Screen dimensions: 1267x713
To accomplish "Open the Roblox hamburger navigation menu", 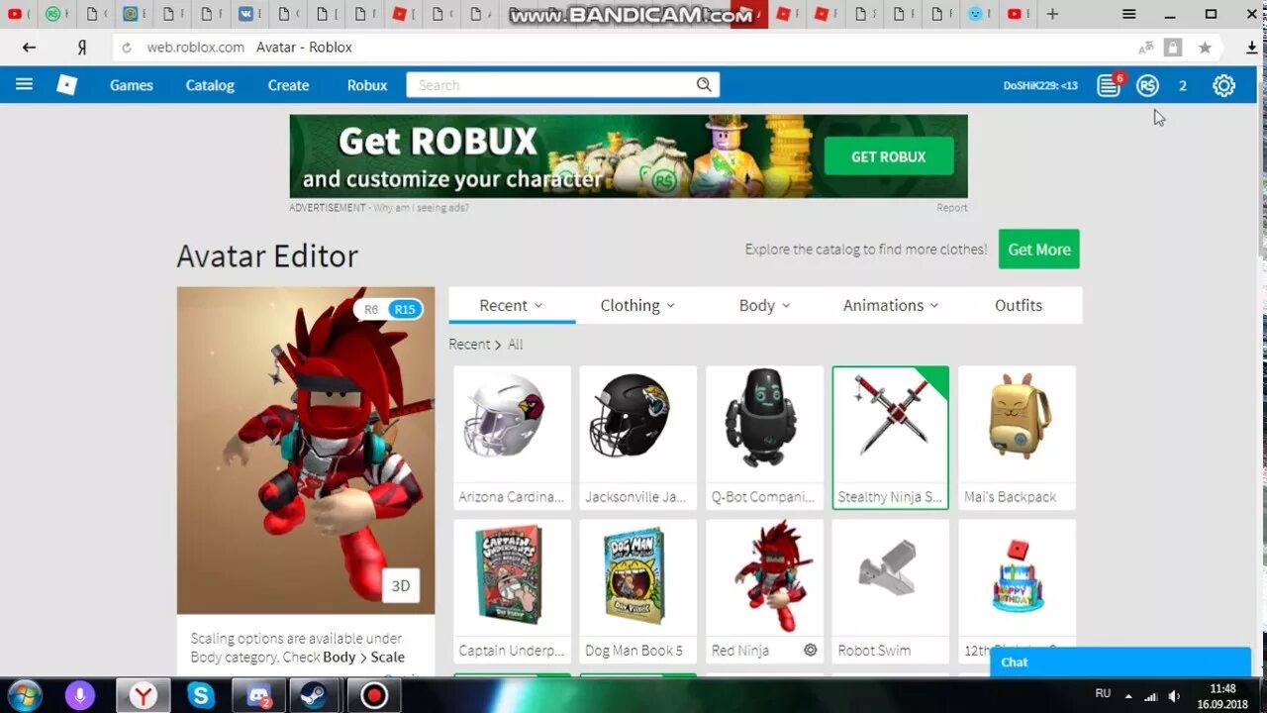I will [x=24, y=85].
